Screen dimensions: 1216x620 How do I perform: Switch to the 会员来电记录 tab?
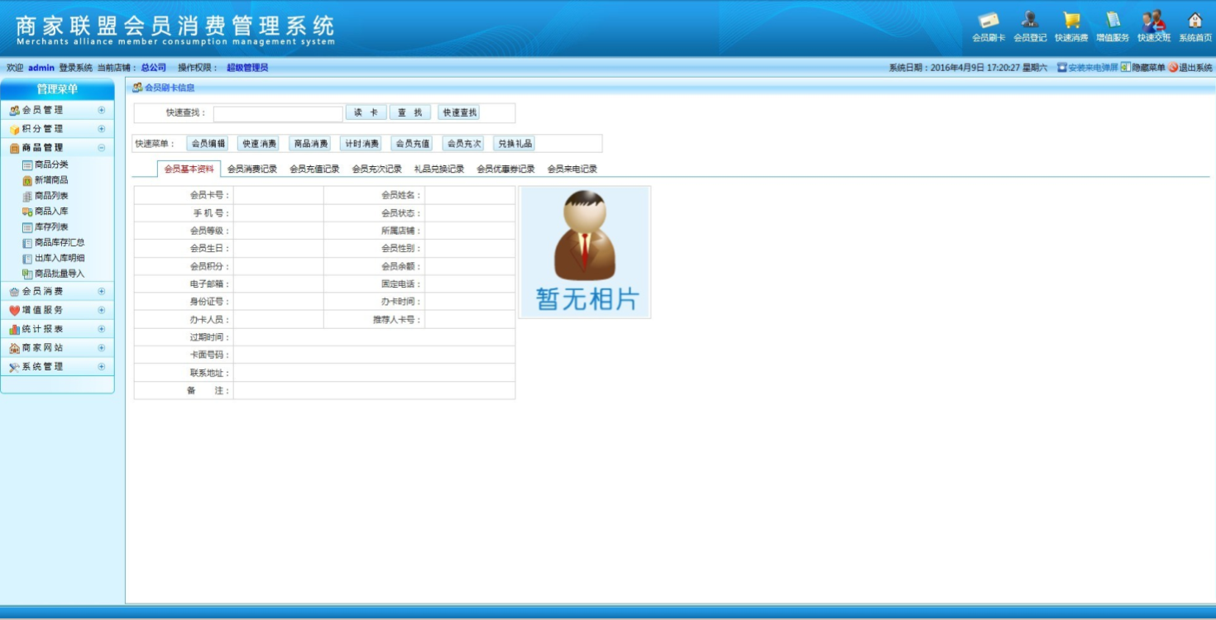pyautogui.click(x=572, y=169)
